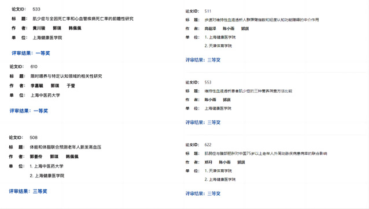Click the paper ID value 553

pos(208,82)
